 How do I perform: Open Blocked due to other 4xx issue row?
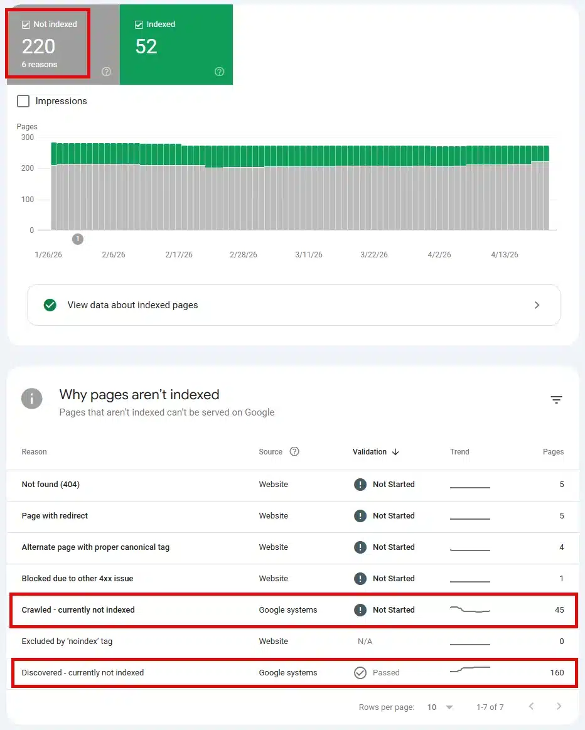pos(292,578)
